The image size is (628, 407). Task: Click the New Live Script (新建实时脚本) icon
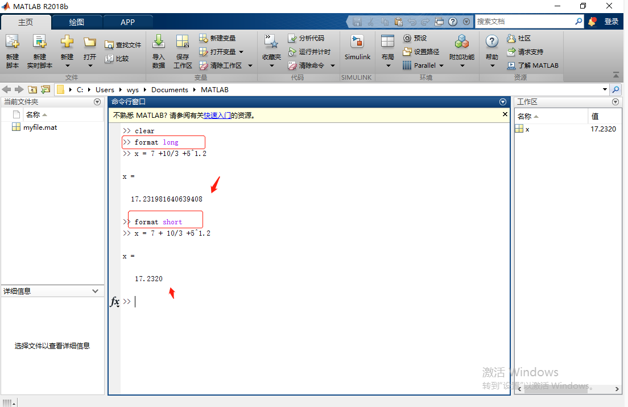(39, 42)
